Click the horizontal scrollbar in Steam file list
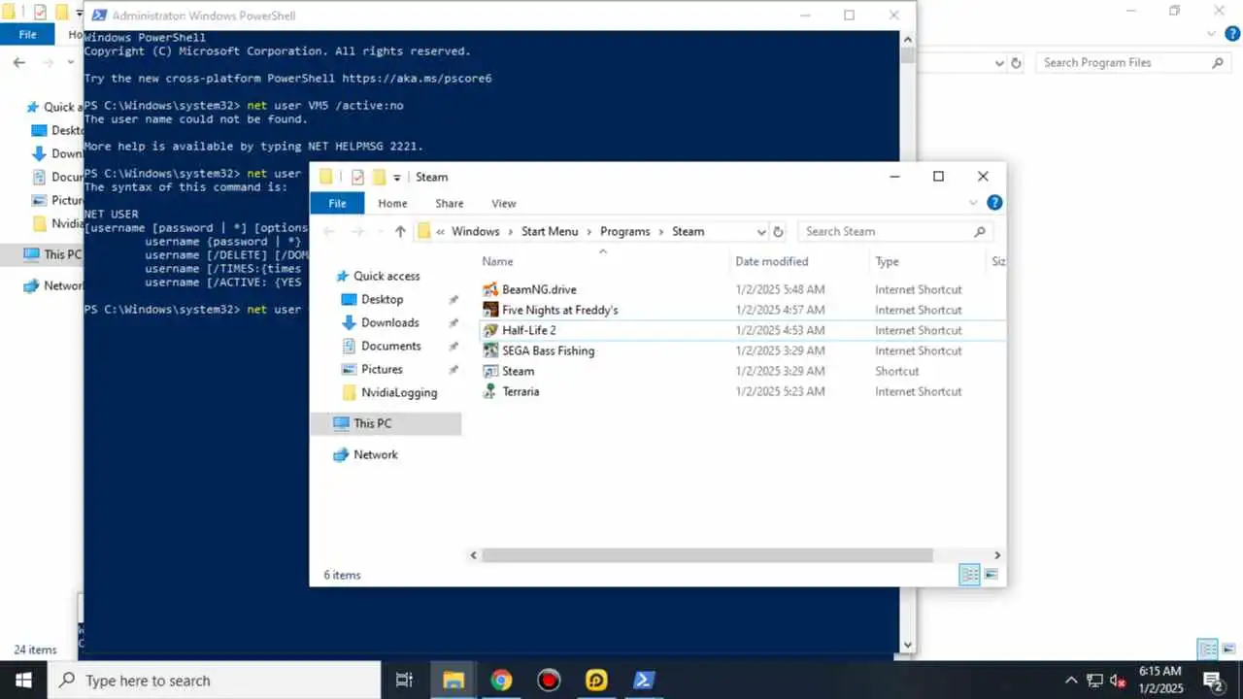The height and width of the screenshot is (699, 1243). [x=707, y=555]
